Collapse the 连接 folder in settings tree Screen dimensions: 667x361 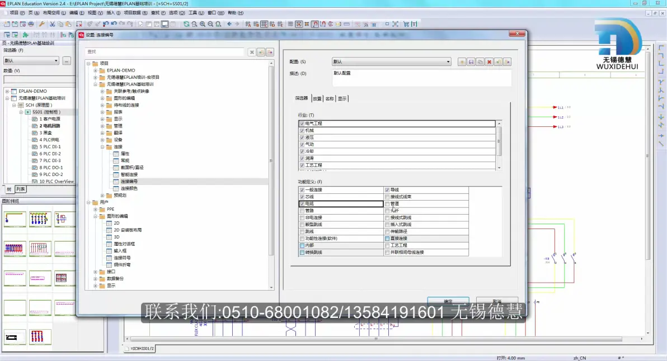[102, 147]
